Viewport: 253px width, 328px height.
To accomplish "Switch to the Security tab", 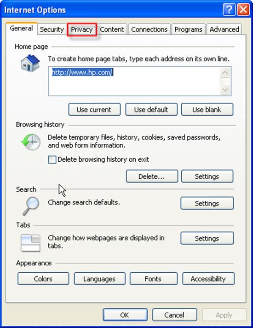I will [x=52, y=29].
